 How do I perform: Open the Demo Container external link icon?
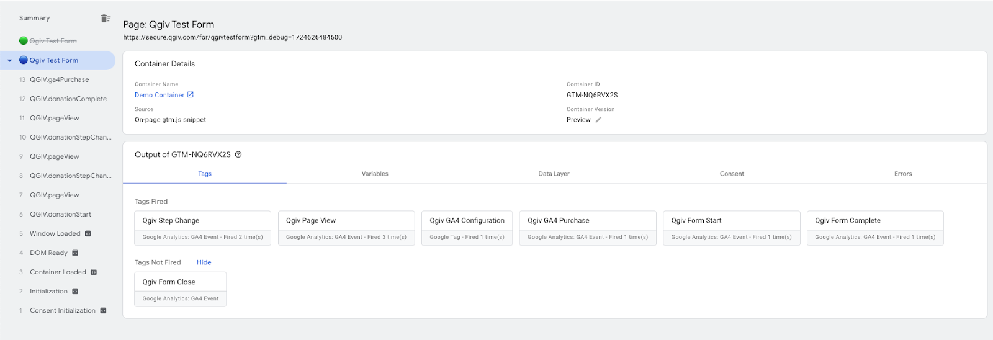(x=191, y=95)
